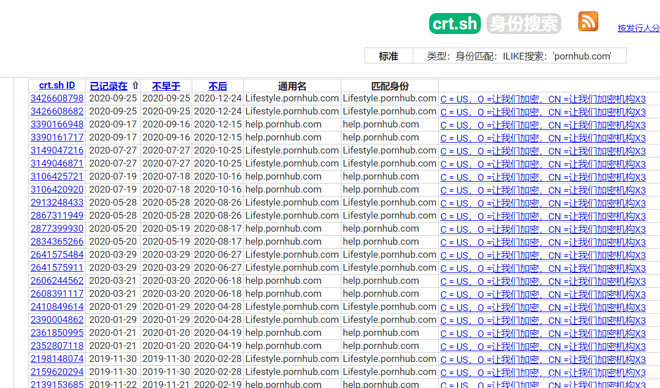The width and height of the screenshot is (660, 388).
Task: Open certificate ID 2641575484
Action: pyautogui.click(x=57, y=255)
